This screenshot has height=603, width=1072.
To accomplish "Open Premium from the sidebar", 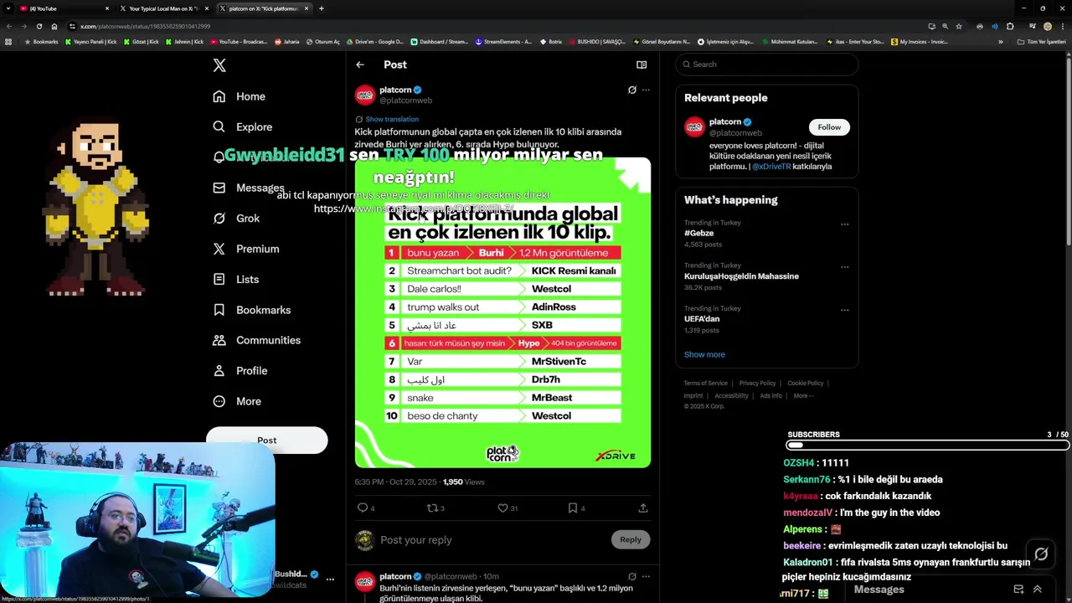I will coord(246,249).
